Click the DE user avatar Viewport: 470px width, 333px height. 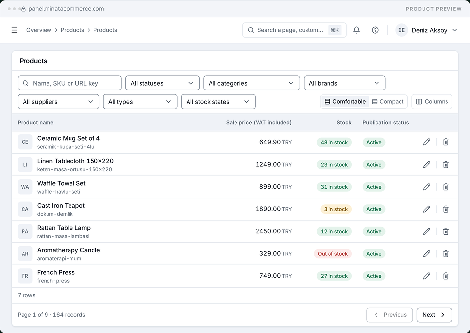401,30
